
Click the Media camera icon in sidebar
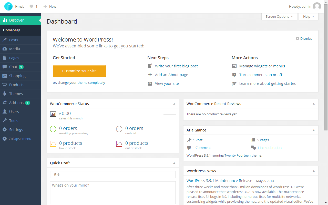(x=5, y=49)
